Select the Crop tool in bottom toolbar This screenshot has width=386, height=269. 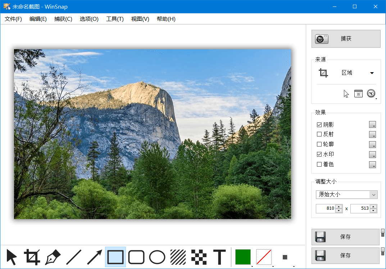pyautogui.click(x=32, y=257)
